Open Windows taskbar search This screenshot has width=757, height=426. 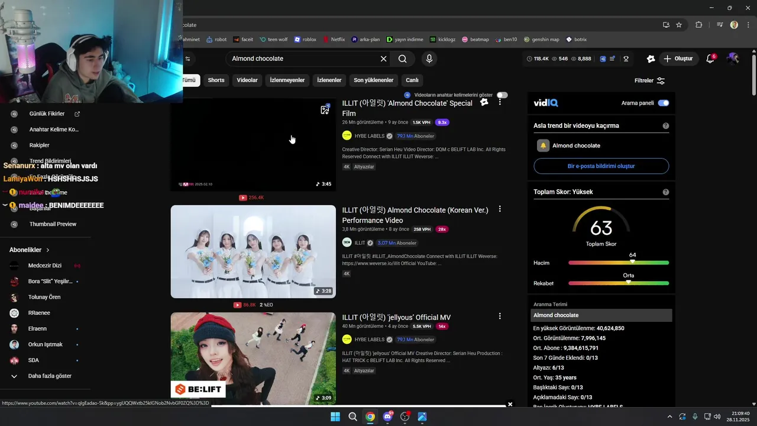352,417
